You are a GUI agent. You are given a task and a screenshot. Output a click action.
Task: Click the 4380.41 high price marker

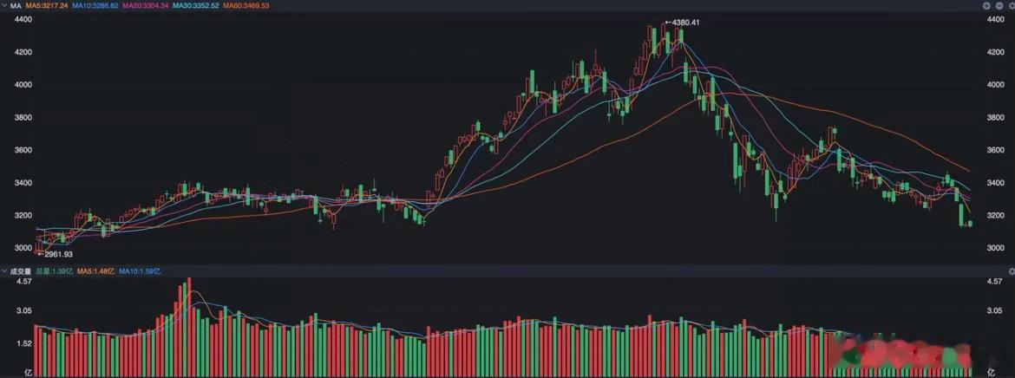coord(683,23)
